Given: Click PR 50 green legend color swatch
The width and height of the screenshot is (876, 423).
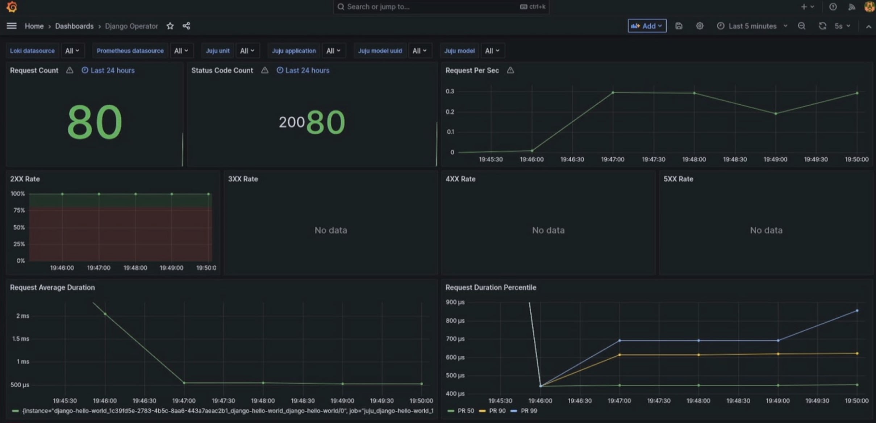Looking at the screenshot, I should [x=451, y=411].
